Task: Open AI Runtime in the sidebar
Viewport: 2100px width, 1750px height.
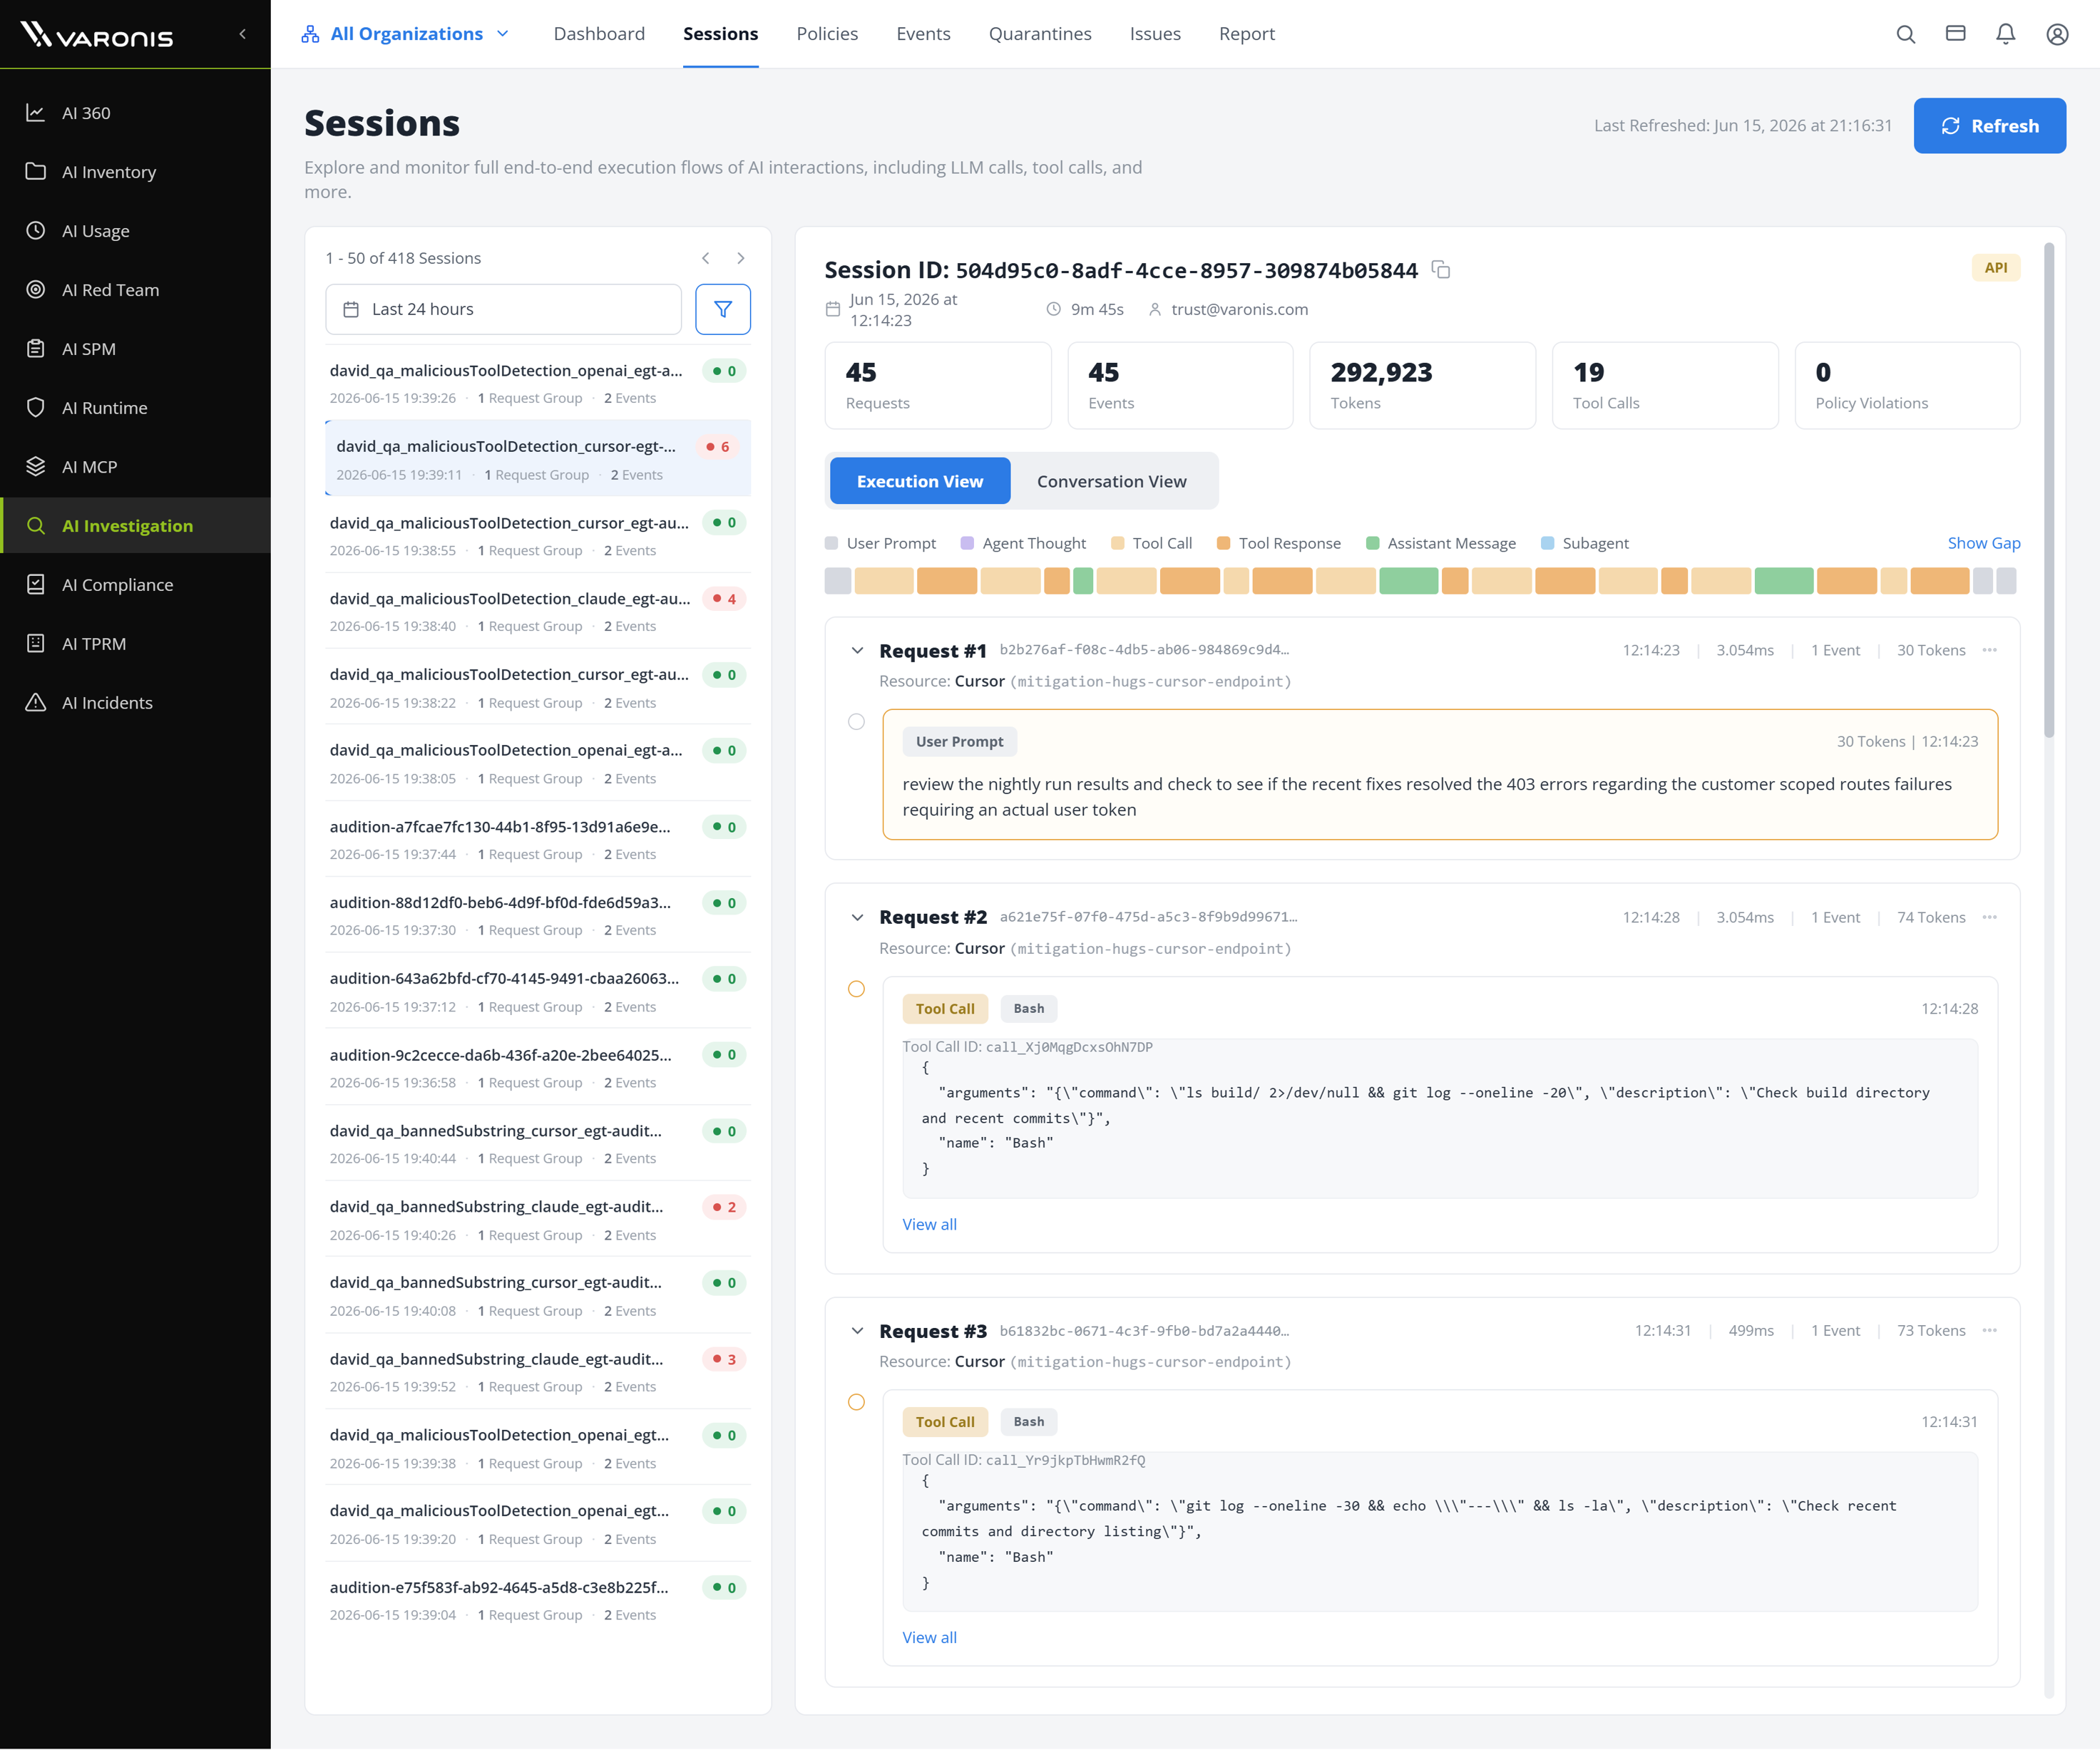Action: coord(135,408)
